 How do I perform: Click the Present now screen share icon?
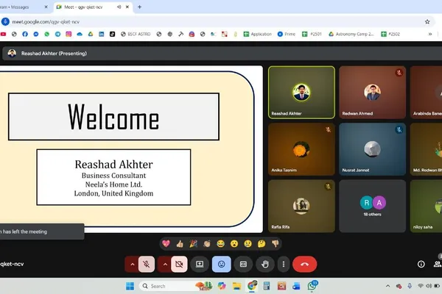pyautogui.click(x=200, y=264)
